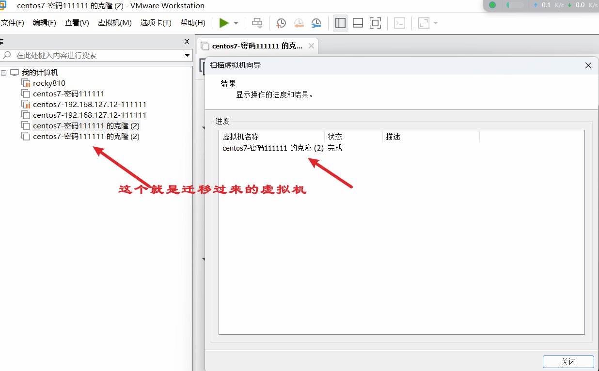Click the VM tab's page icon

pos(205,46)
